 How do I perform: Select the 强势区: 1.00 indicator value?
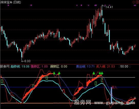pos(39,67)
